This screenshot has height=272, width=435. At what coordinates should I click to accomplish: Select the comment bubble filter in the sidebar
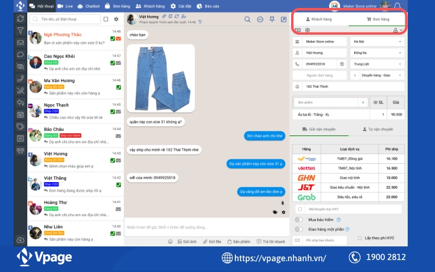20,55
